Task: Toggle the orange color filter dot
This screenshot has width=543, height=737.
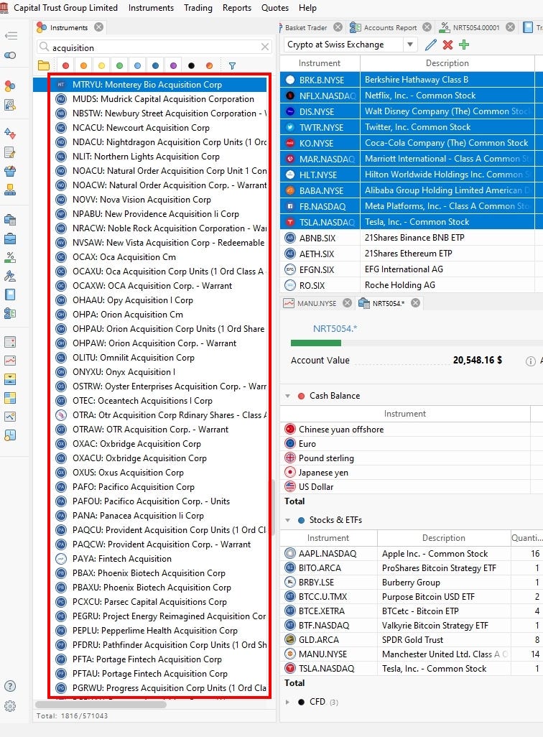Action: click(x=84, y=66)
